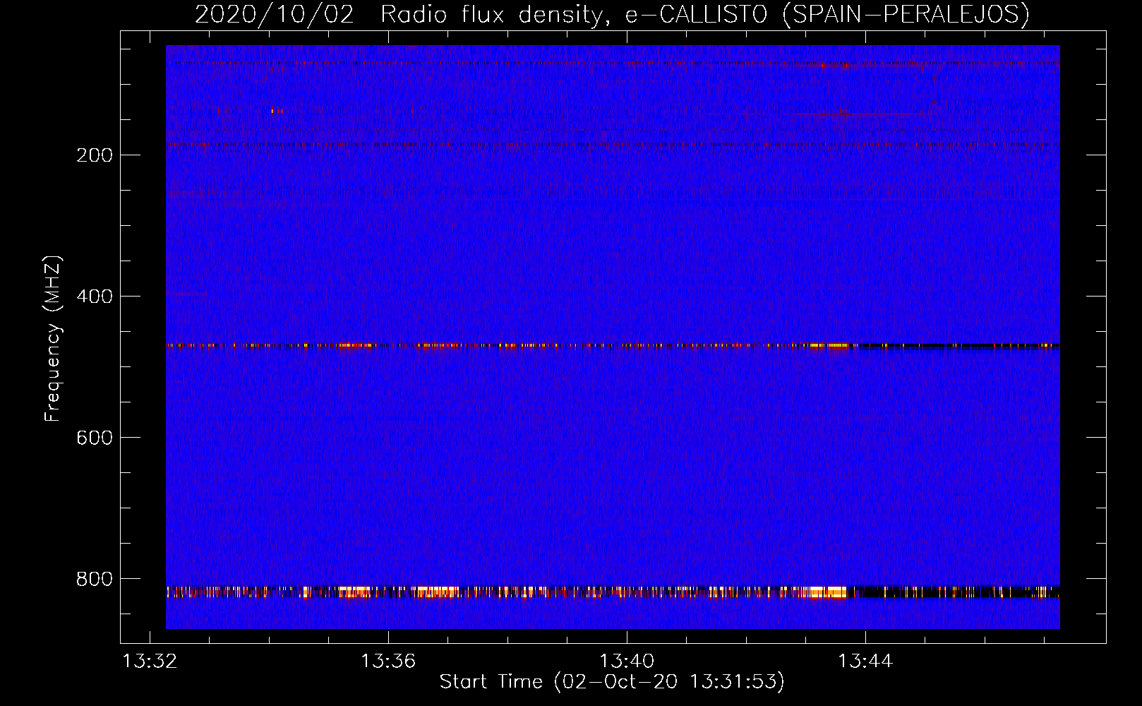Click the 13:36 time axis label

pyautogui.click(x=388, y=662)
